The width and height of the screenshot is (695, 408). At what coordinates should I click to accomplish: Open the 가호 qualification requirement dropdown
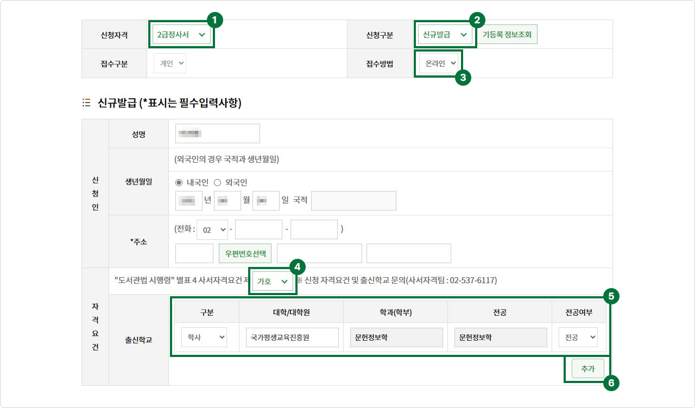pos(272,281)
